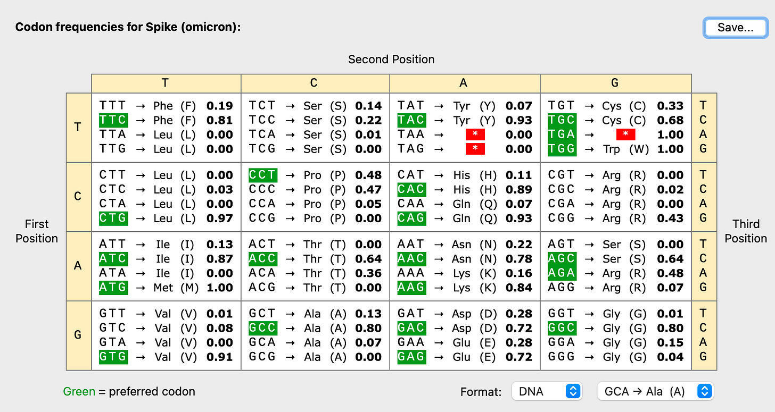Click the 0.81 frequency for TTC
775x412 pixels.
(220, 120)
